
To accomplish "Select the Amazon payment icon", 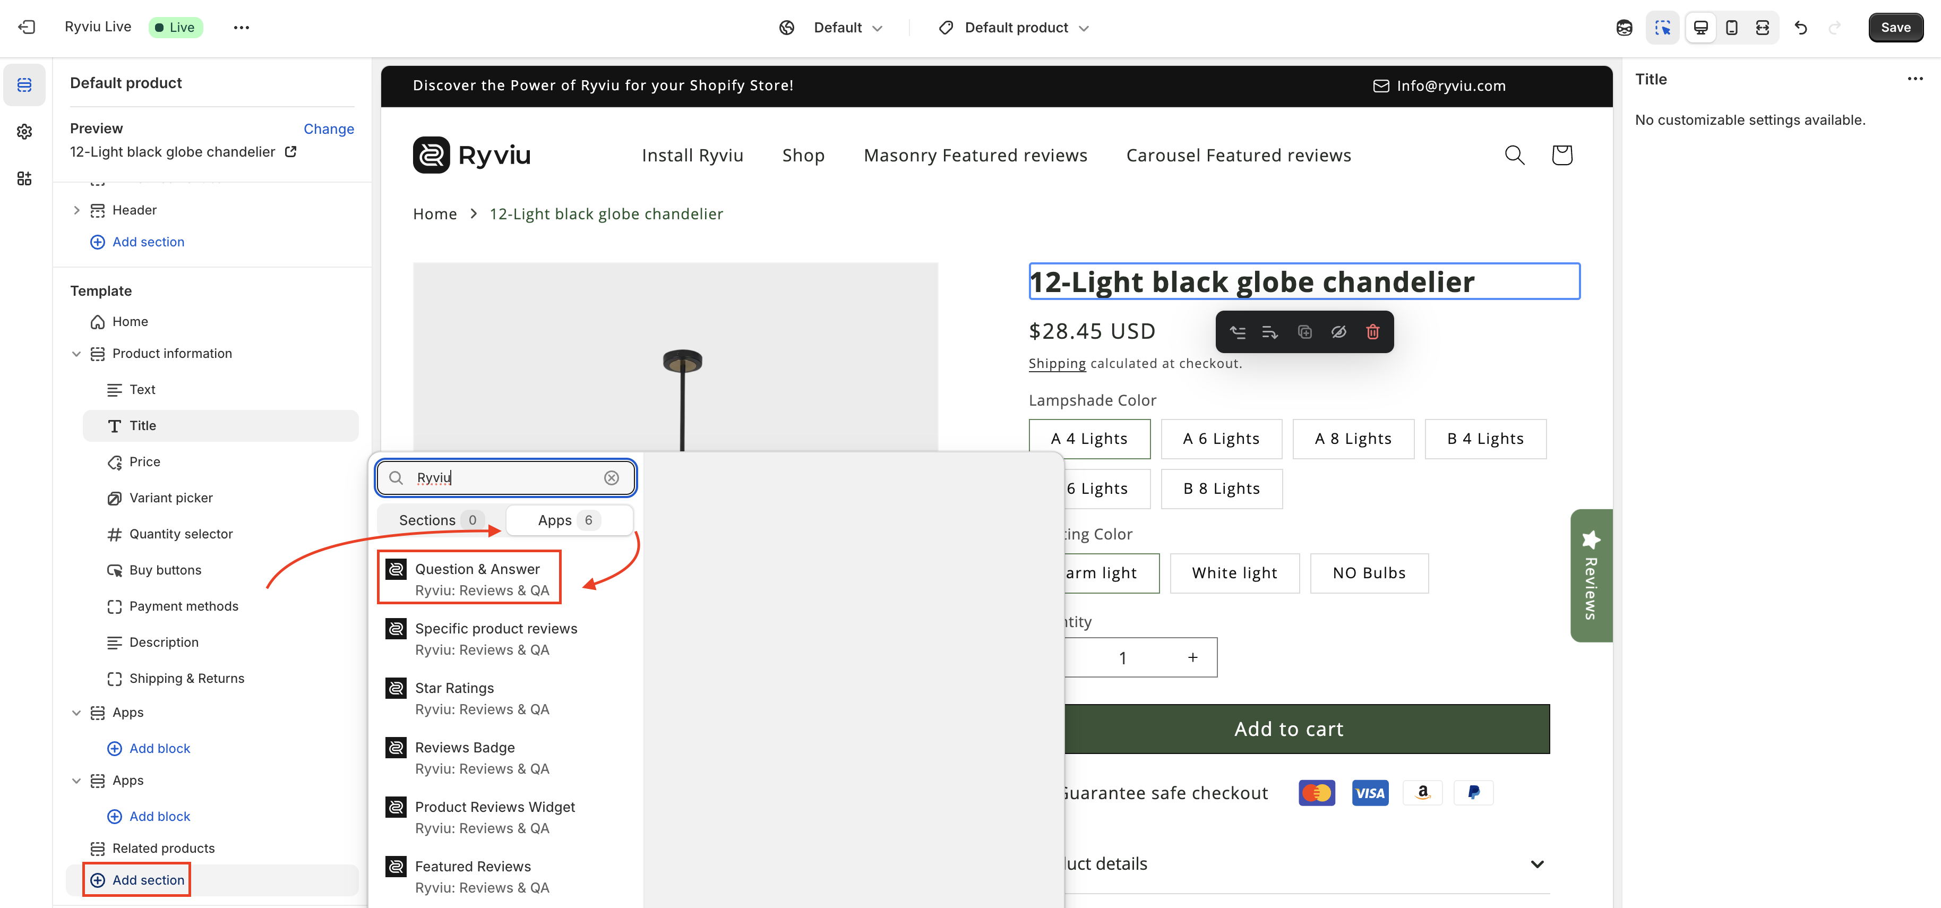I will pyautogui.click(x=1423, y=793).
